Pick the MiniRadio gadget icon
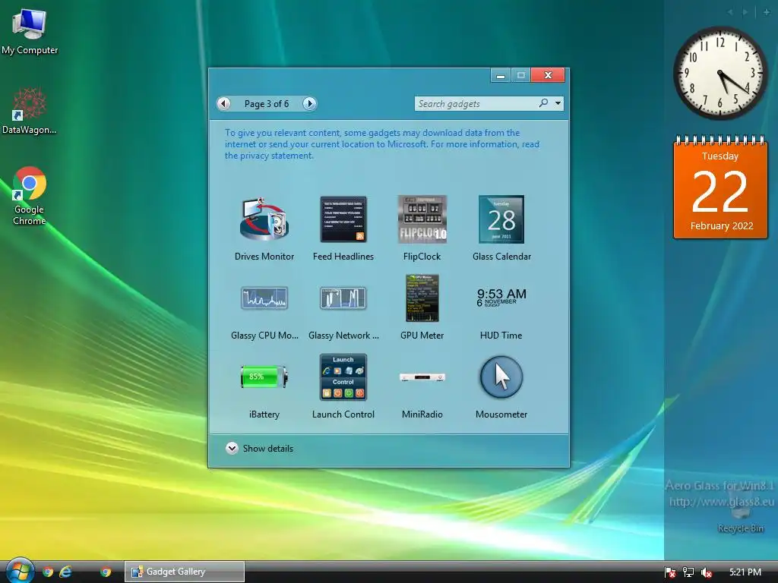Viewport: 778px width, 583px height. 422,378
